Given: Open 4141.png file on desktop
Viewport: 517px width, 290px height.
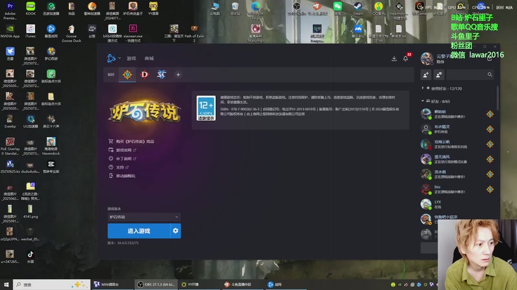Looking at the screenshot, I should click(30, 211).
